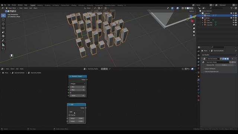Click the GeometryNodes modifier name field
Viewport: 238px width, 134px height.
[213, 59]
